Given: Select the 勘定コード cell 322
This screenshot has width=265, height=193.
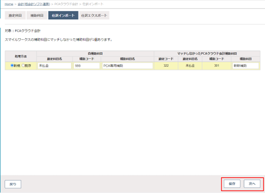Looking at the screenshot, I should [x=166, y=66].
